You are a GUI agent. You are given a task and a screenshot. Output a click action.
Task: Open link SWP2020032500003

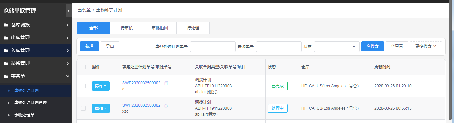[x=141, y=83]
